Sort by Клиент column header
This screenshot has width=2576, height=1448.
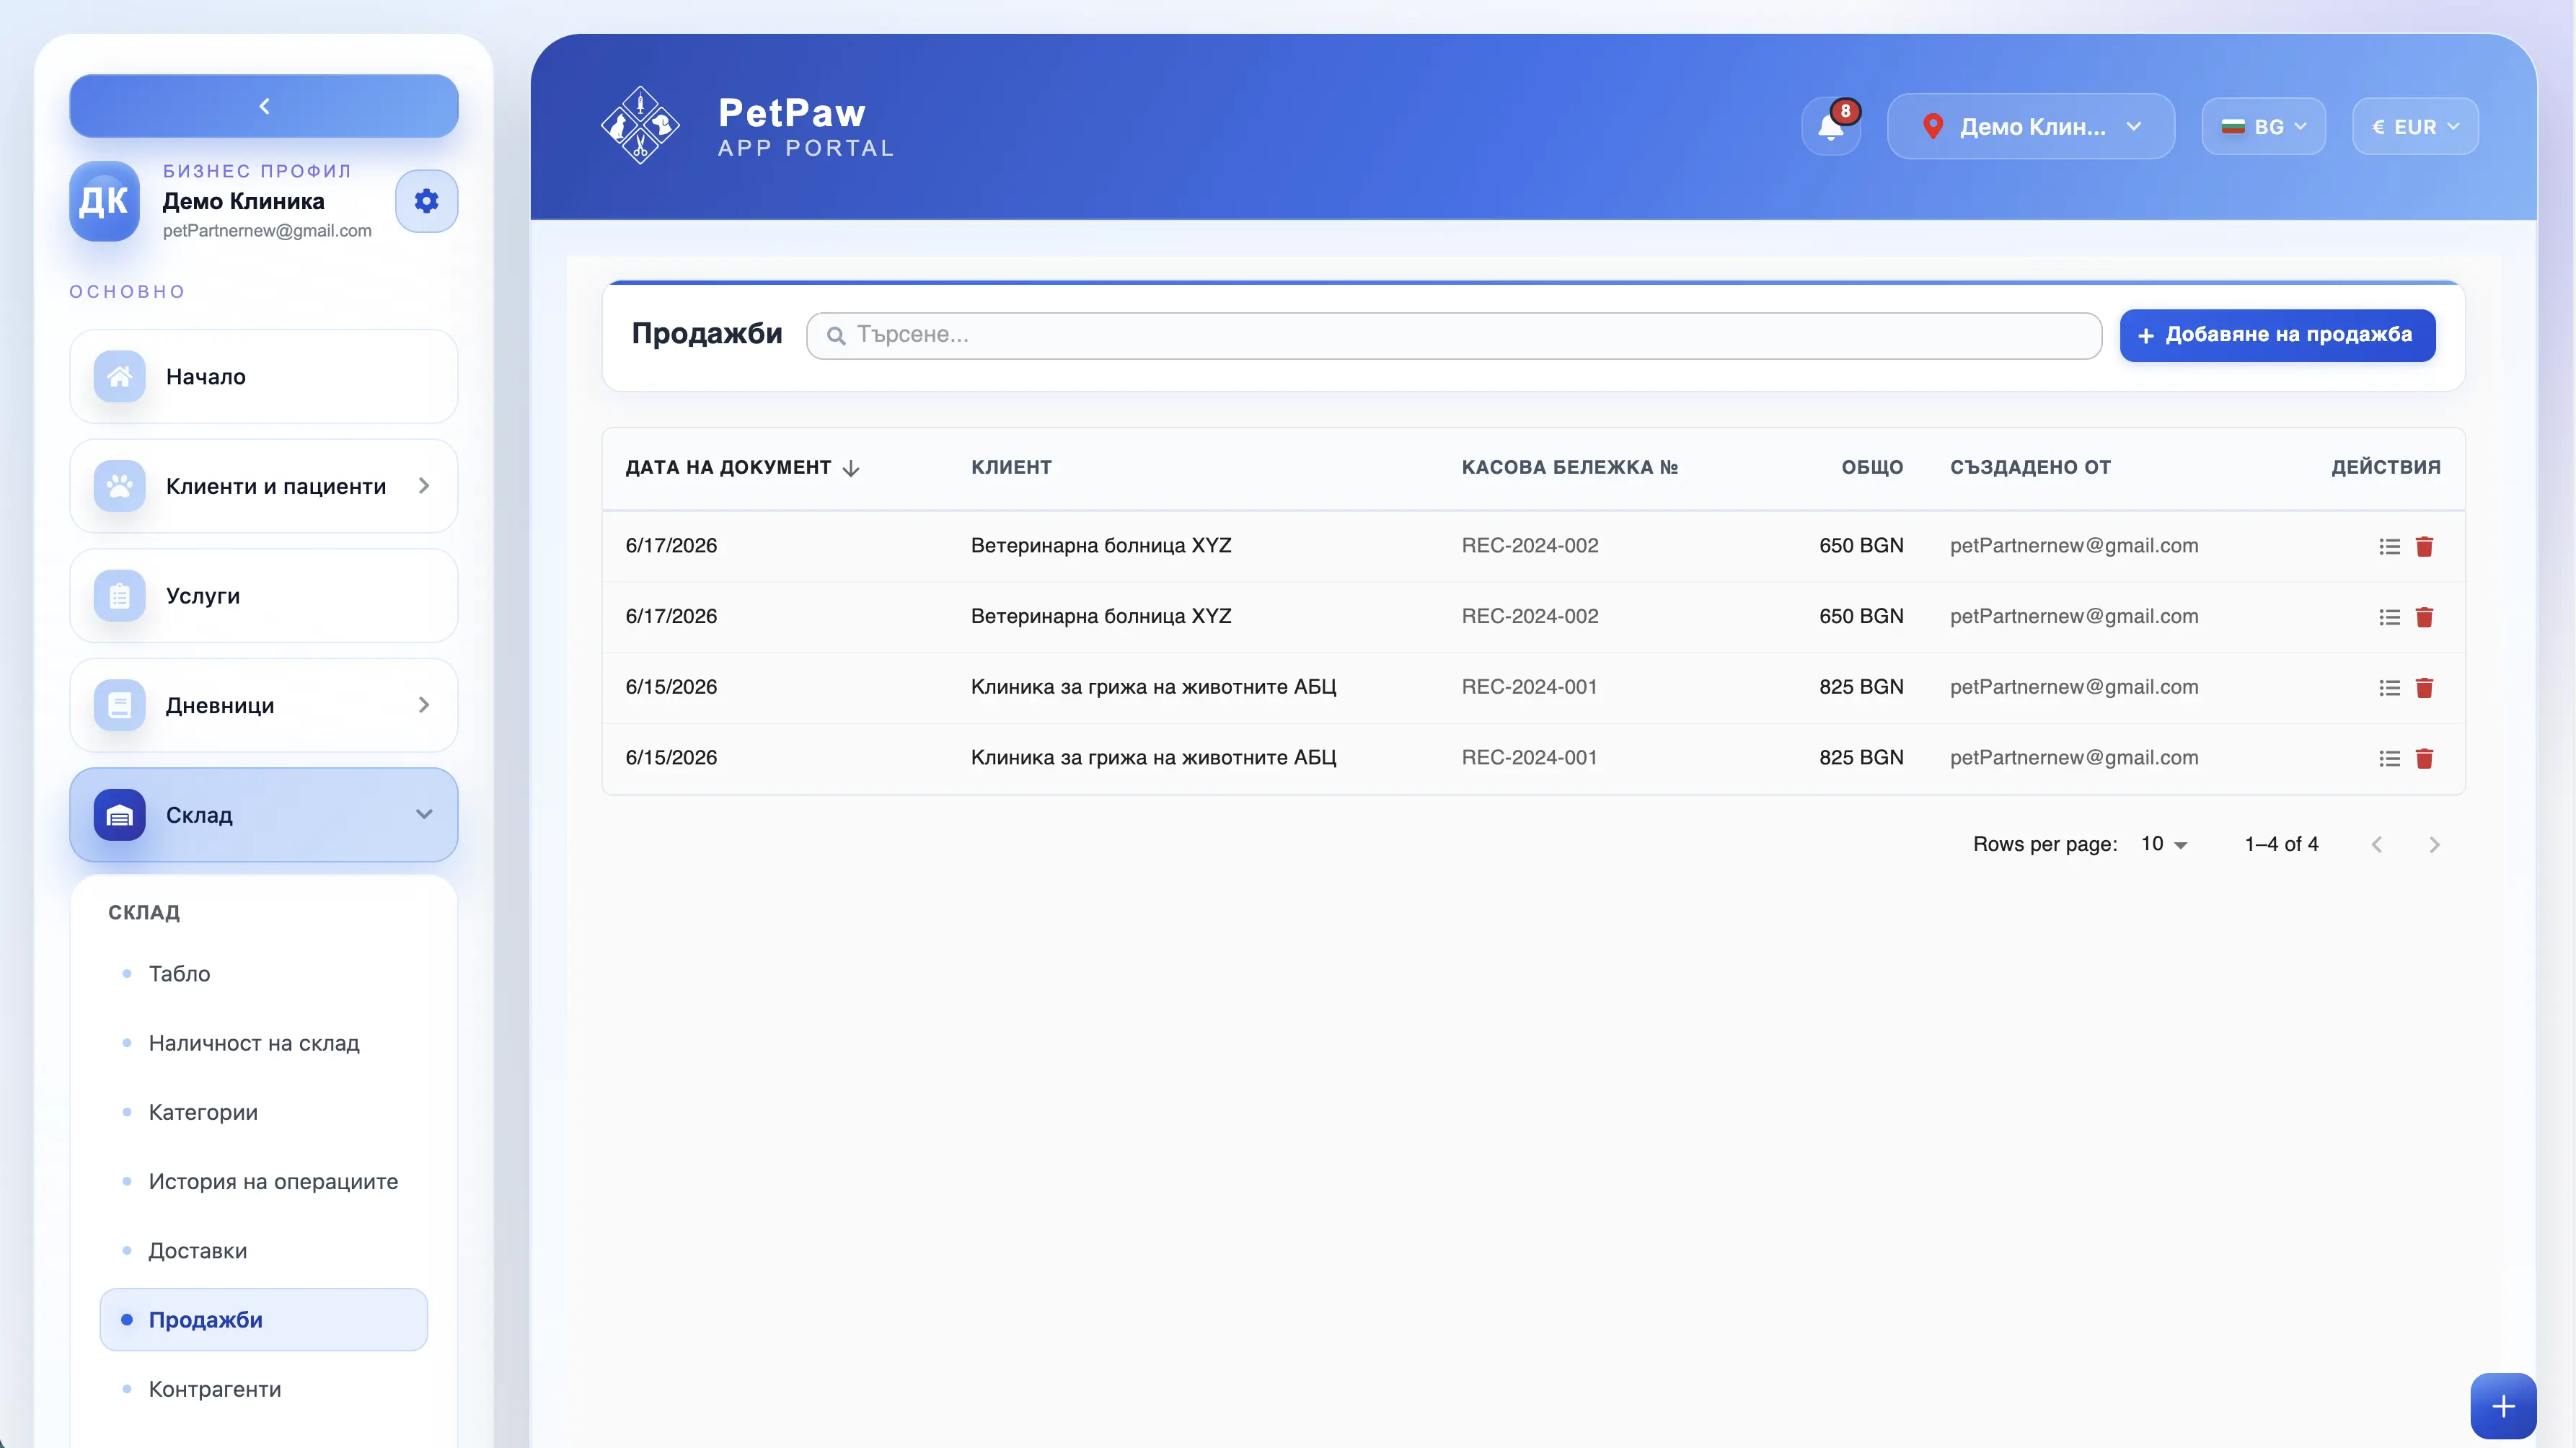(x=1011, y=467)
